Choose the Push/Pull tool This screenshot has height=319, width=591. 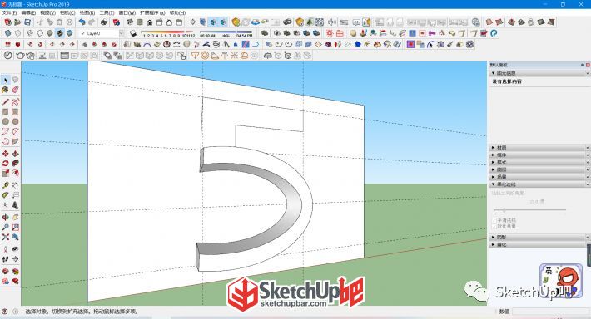coord(15,154)
